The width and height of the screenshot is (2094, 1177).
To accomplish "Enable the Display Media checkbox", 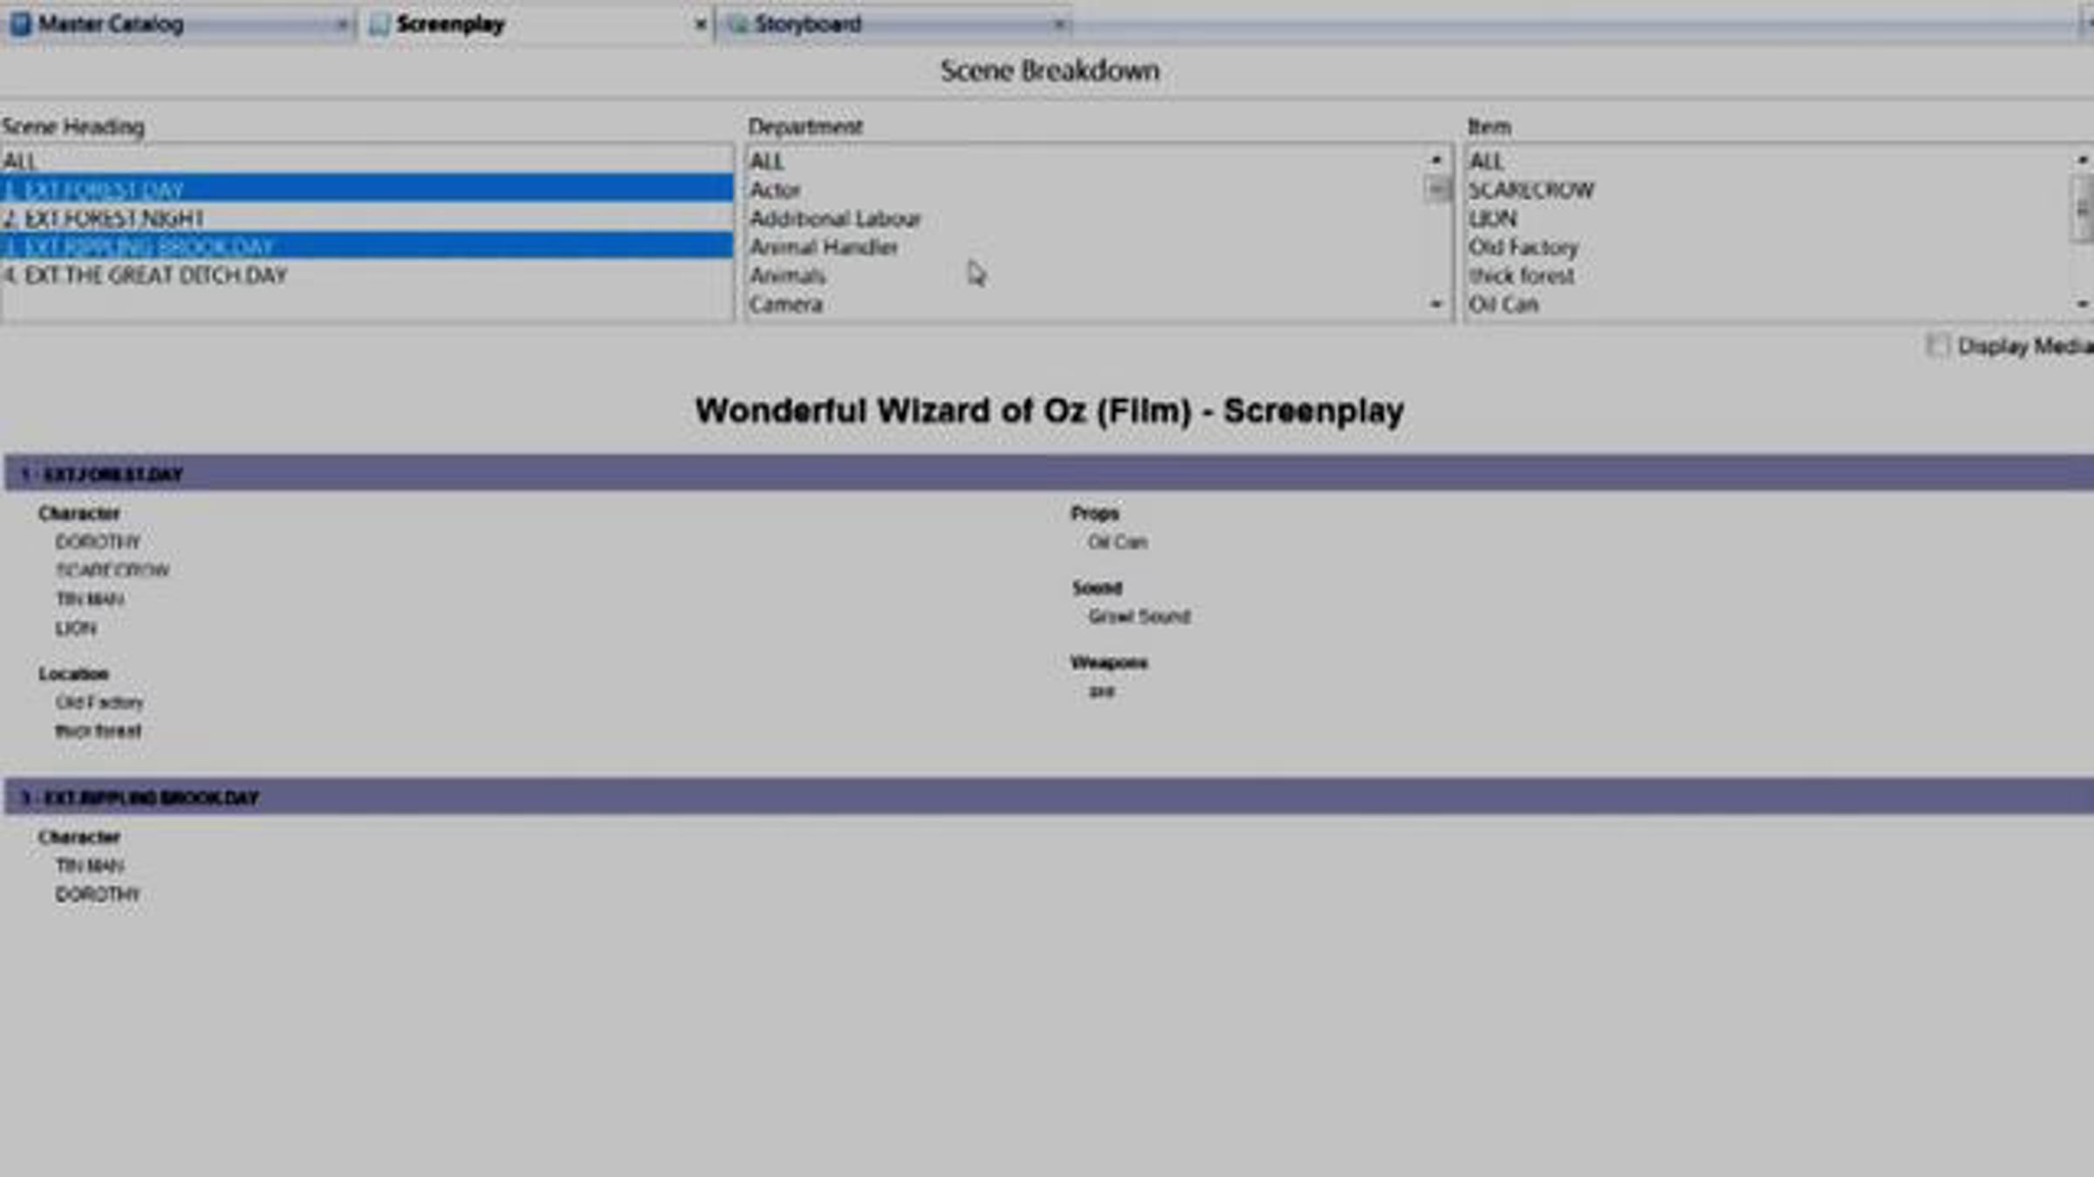I will [1936, 346].
